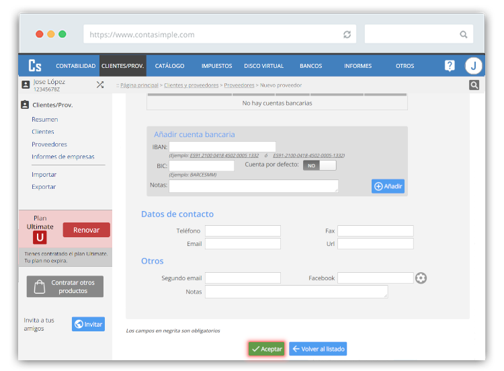The height and width of the screenshot is (371, 504).
Task: Click Contratar otros productos button
Action: [x=65, y=286]
